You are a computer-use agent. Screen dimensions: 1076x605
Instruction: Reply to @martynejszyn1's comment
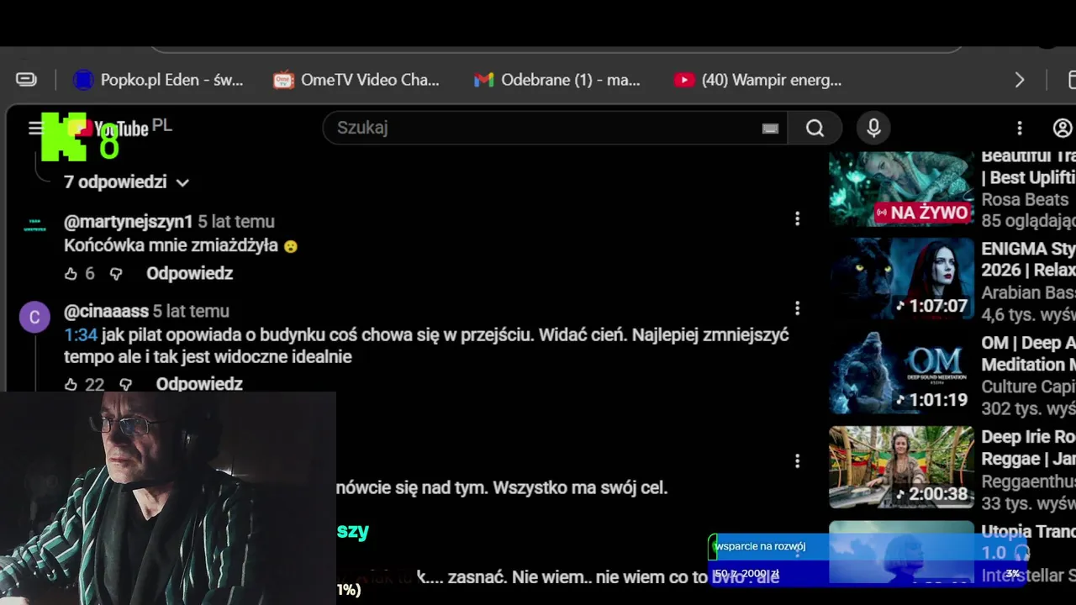click(x=189, y=273)
